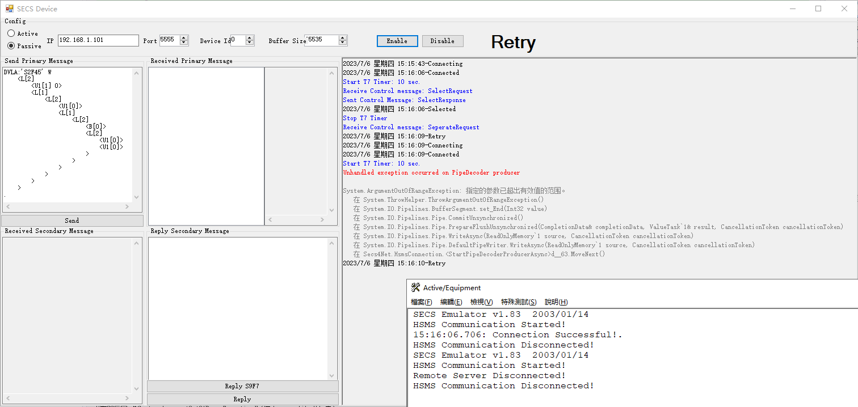Click the Active/Equipment window icon
The width and height of the screenshot is (858, 407).
tap(415, 287)
